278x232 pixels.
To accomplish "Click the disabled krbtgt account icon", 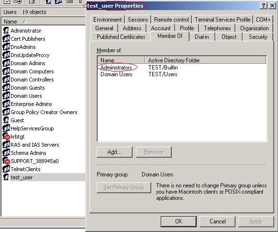I will pos(6,137).
